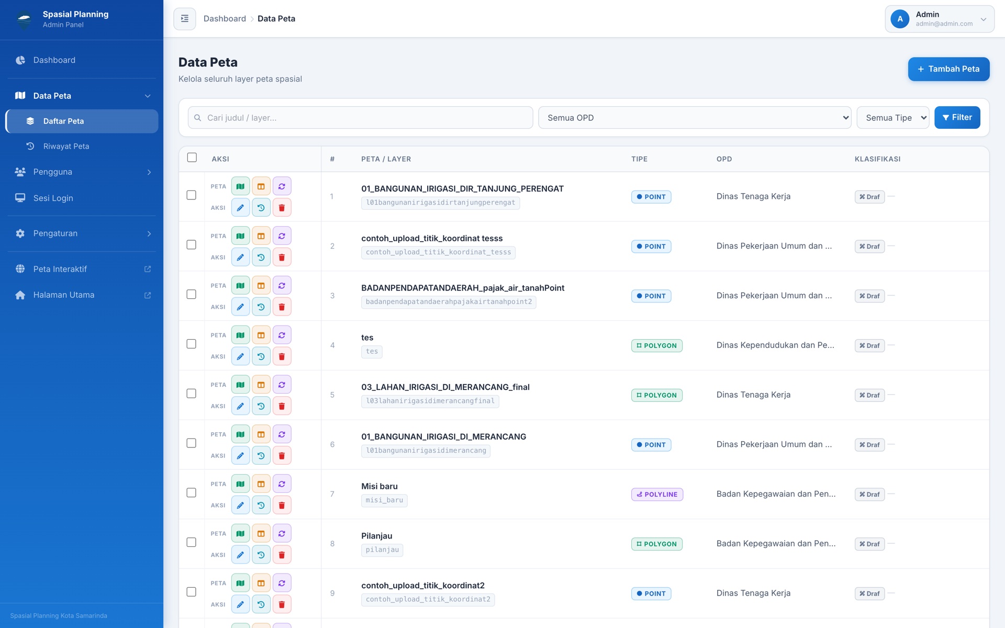The height and width of the screenshot is (628, 1005).
Task: Check the Misi baru row checkbox
Action: pyautogui.click(x=192, y=493)
